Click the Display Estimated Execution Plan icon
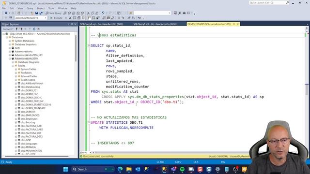The width and height of the screenshot is (310, 174). [75, 18]
